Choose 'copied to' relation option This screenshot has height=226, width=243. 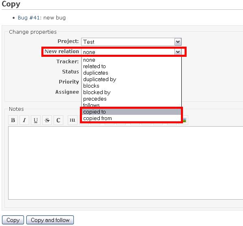tap(131, 112)
